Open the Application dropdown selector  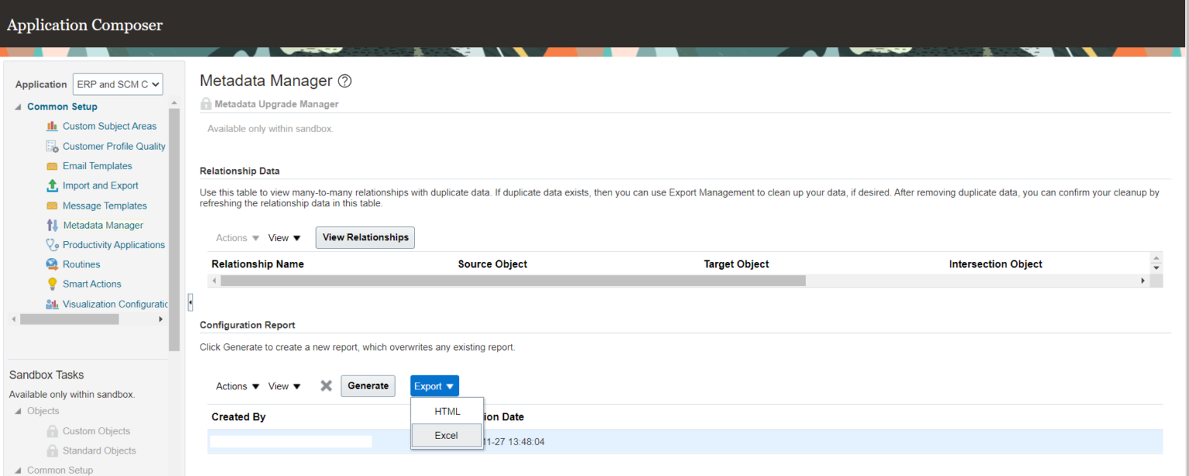[x=118, y=84]
